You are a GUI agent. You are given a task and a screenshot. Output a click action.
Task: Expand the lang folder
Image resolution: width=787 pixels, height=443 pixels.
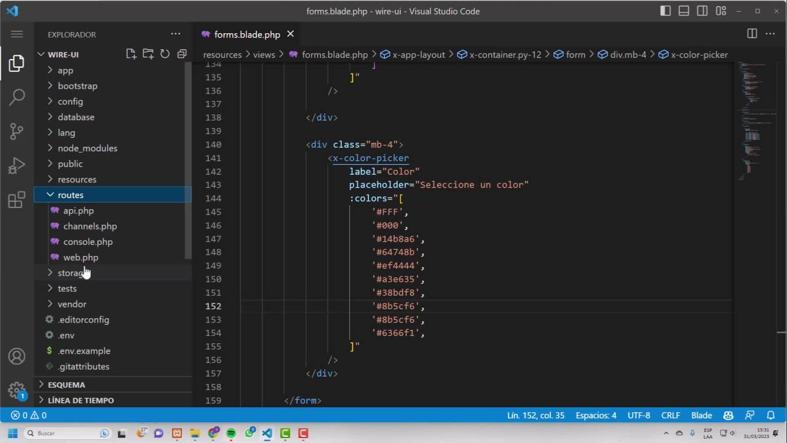pyautogui.click(x=113, y=132)
